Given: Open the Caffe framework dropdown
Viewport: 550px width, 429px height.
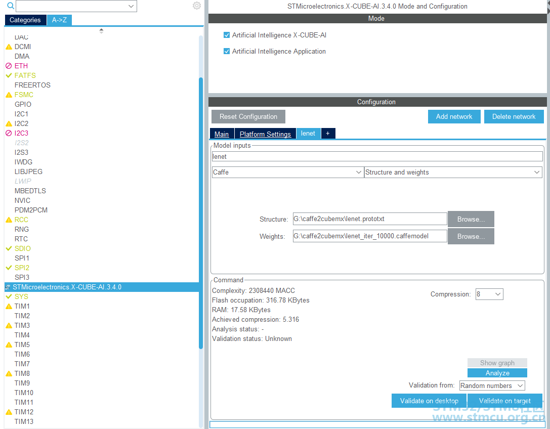Looking at the screenshot, I should (x=358, y=172).
